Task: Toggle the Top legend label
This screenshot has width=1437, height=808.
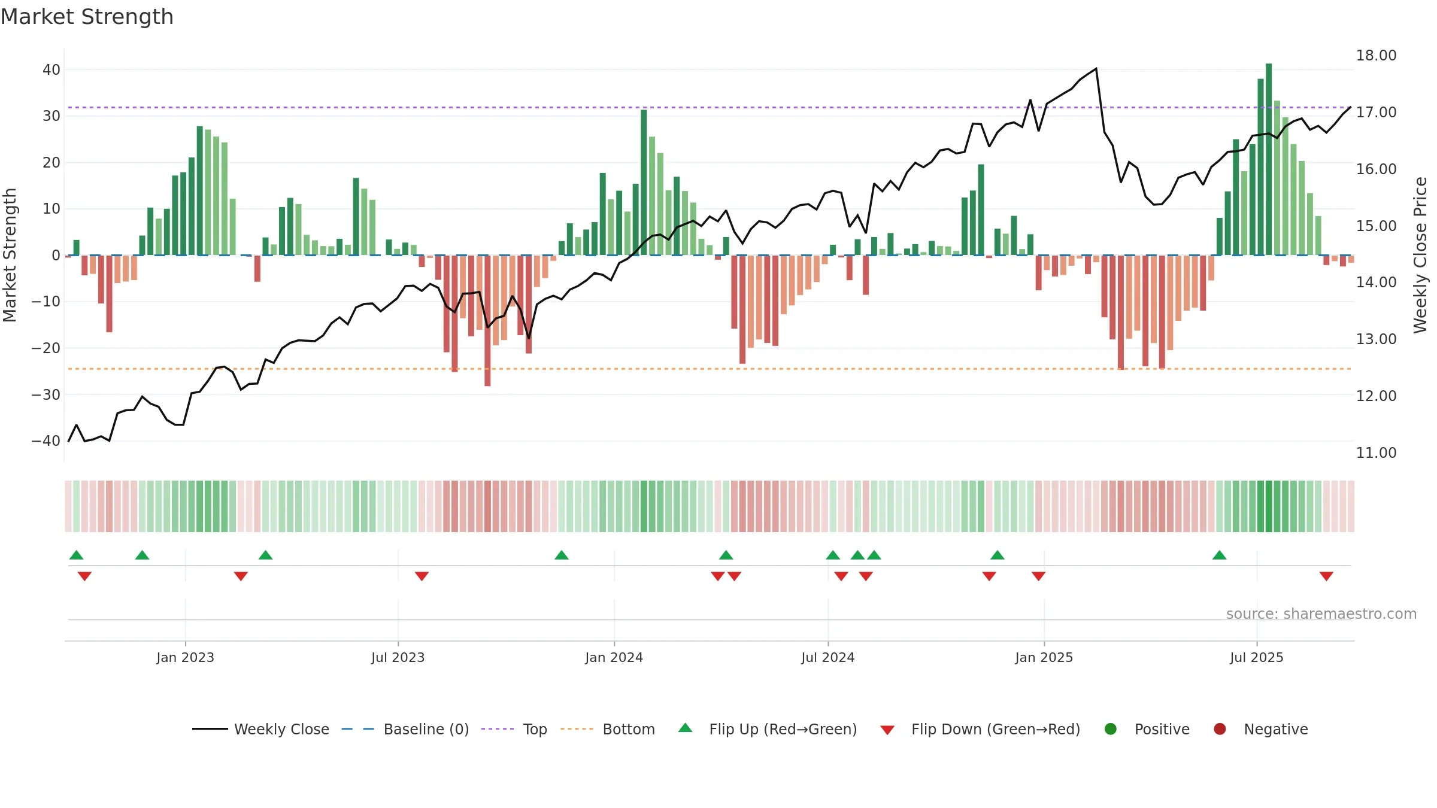Action: pyautogui.click(x=535, y=729)
